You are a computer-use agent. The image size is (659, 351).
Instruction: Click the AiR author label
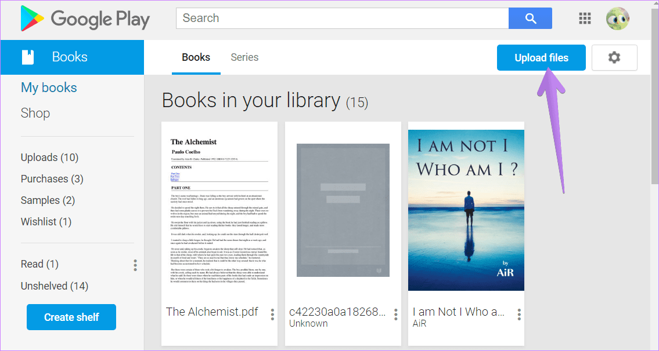coord(419,324)
